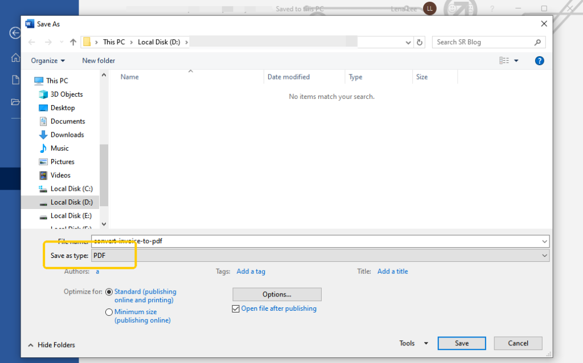Select Minimum size publishing online option
The image size is (583, 363).
[x=109, y=312]
